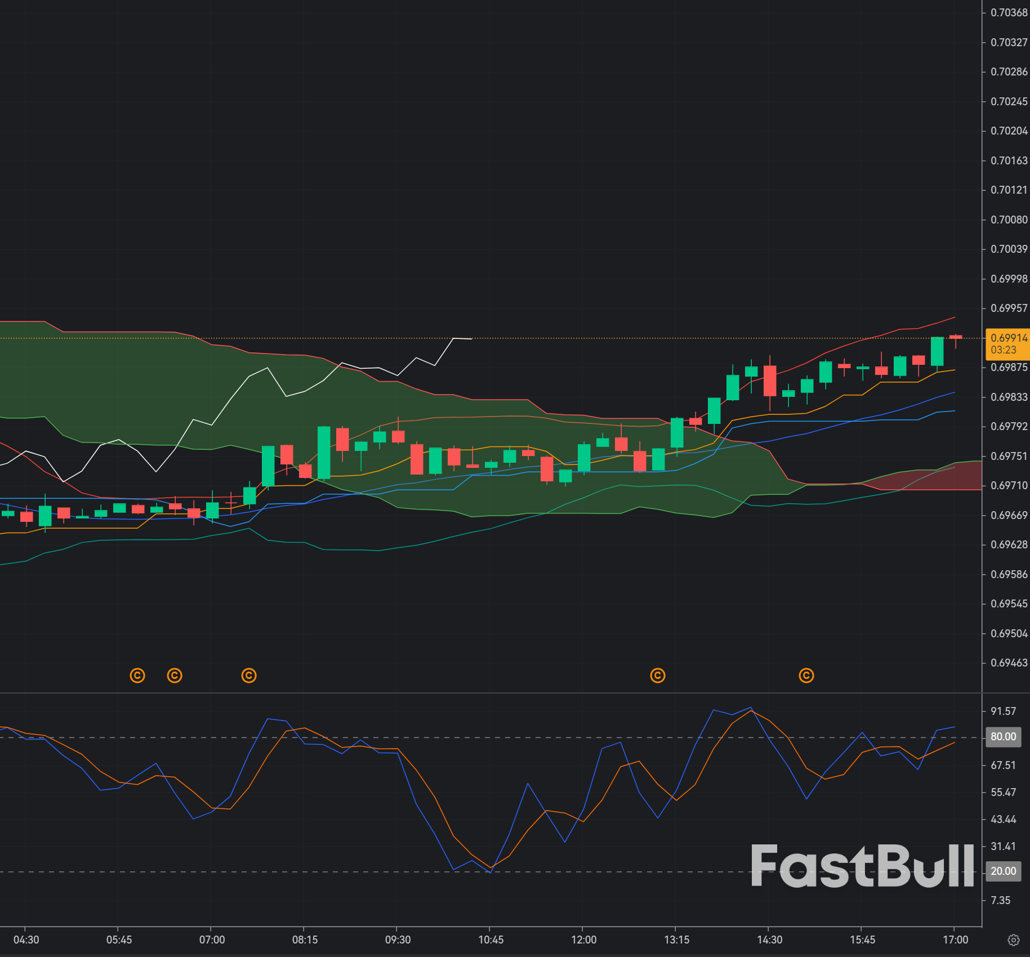Click the calendar event marker near 07:30
1030x957 pixels.
tap(249, 676)
